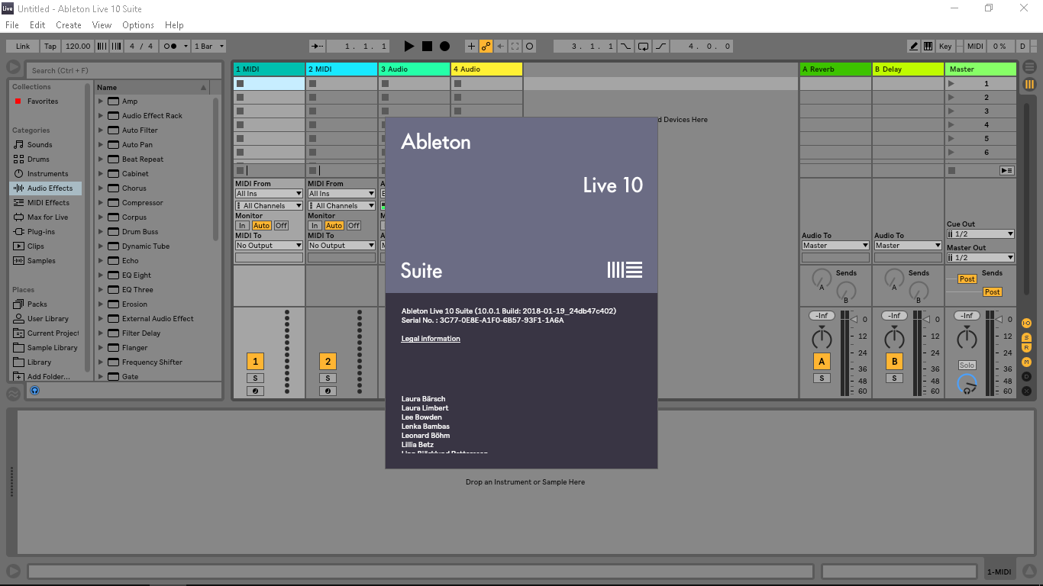Toggle the In/Out section I-O button
This screenshot has height=586, width=1043.
click(1027, 324)
